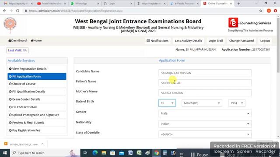
Task: Reload the page with the refresh icon
Action: point(17,10)
